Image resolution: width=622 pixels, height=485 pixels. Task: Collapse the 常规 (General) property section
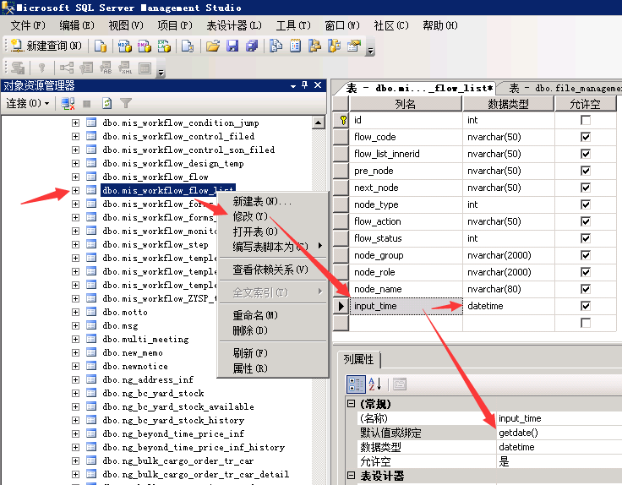click(351, 404)
